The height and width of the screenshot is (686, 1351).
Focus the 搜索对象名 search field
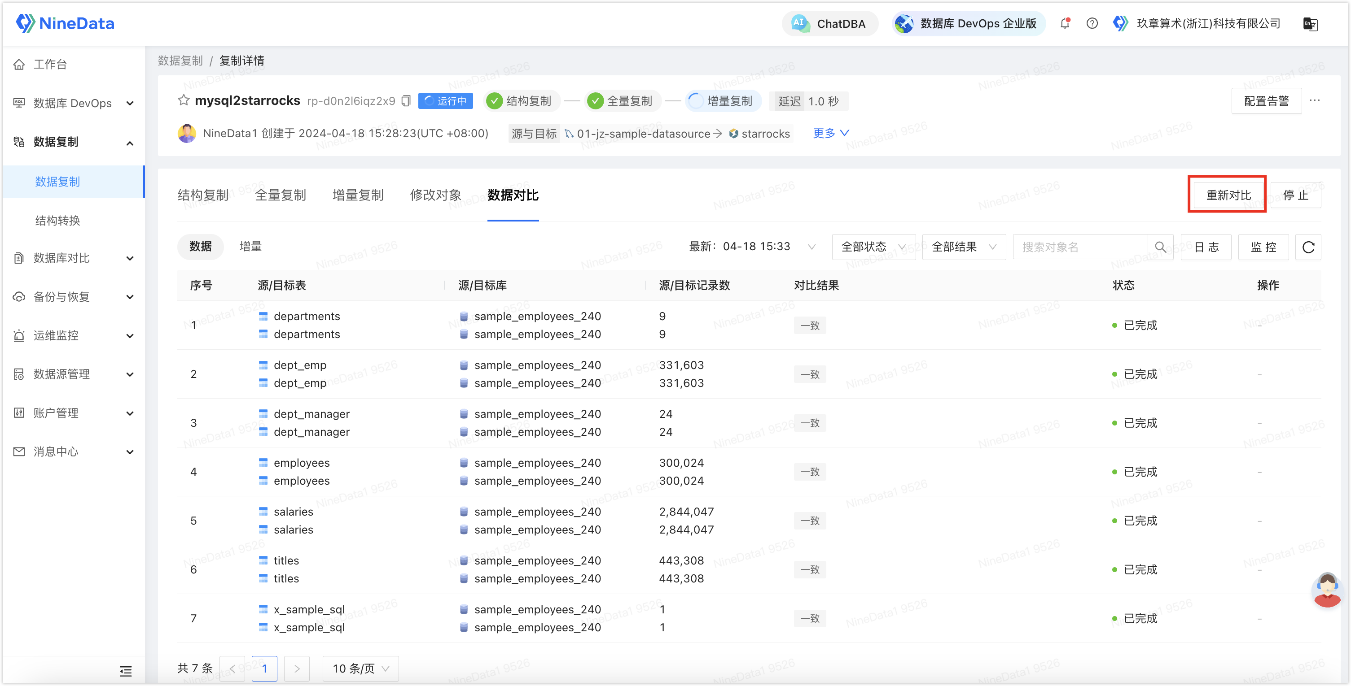click(1080, 246)
